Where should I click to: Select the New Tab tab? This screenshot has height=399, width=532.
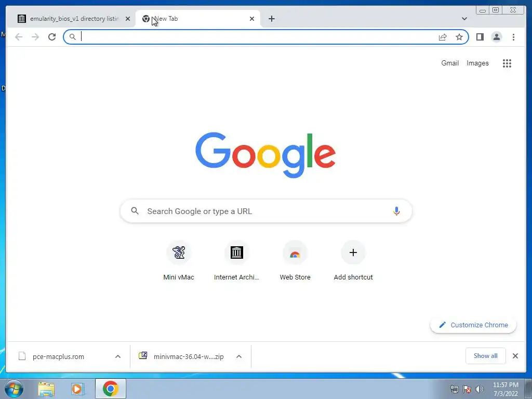coord(198,19)
